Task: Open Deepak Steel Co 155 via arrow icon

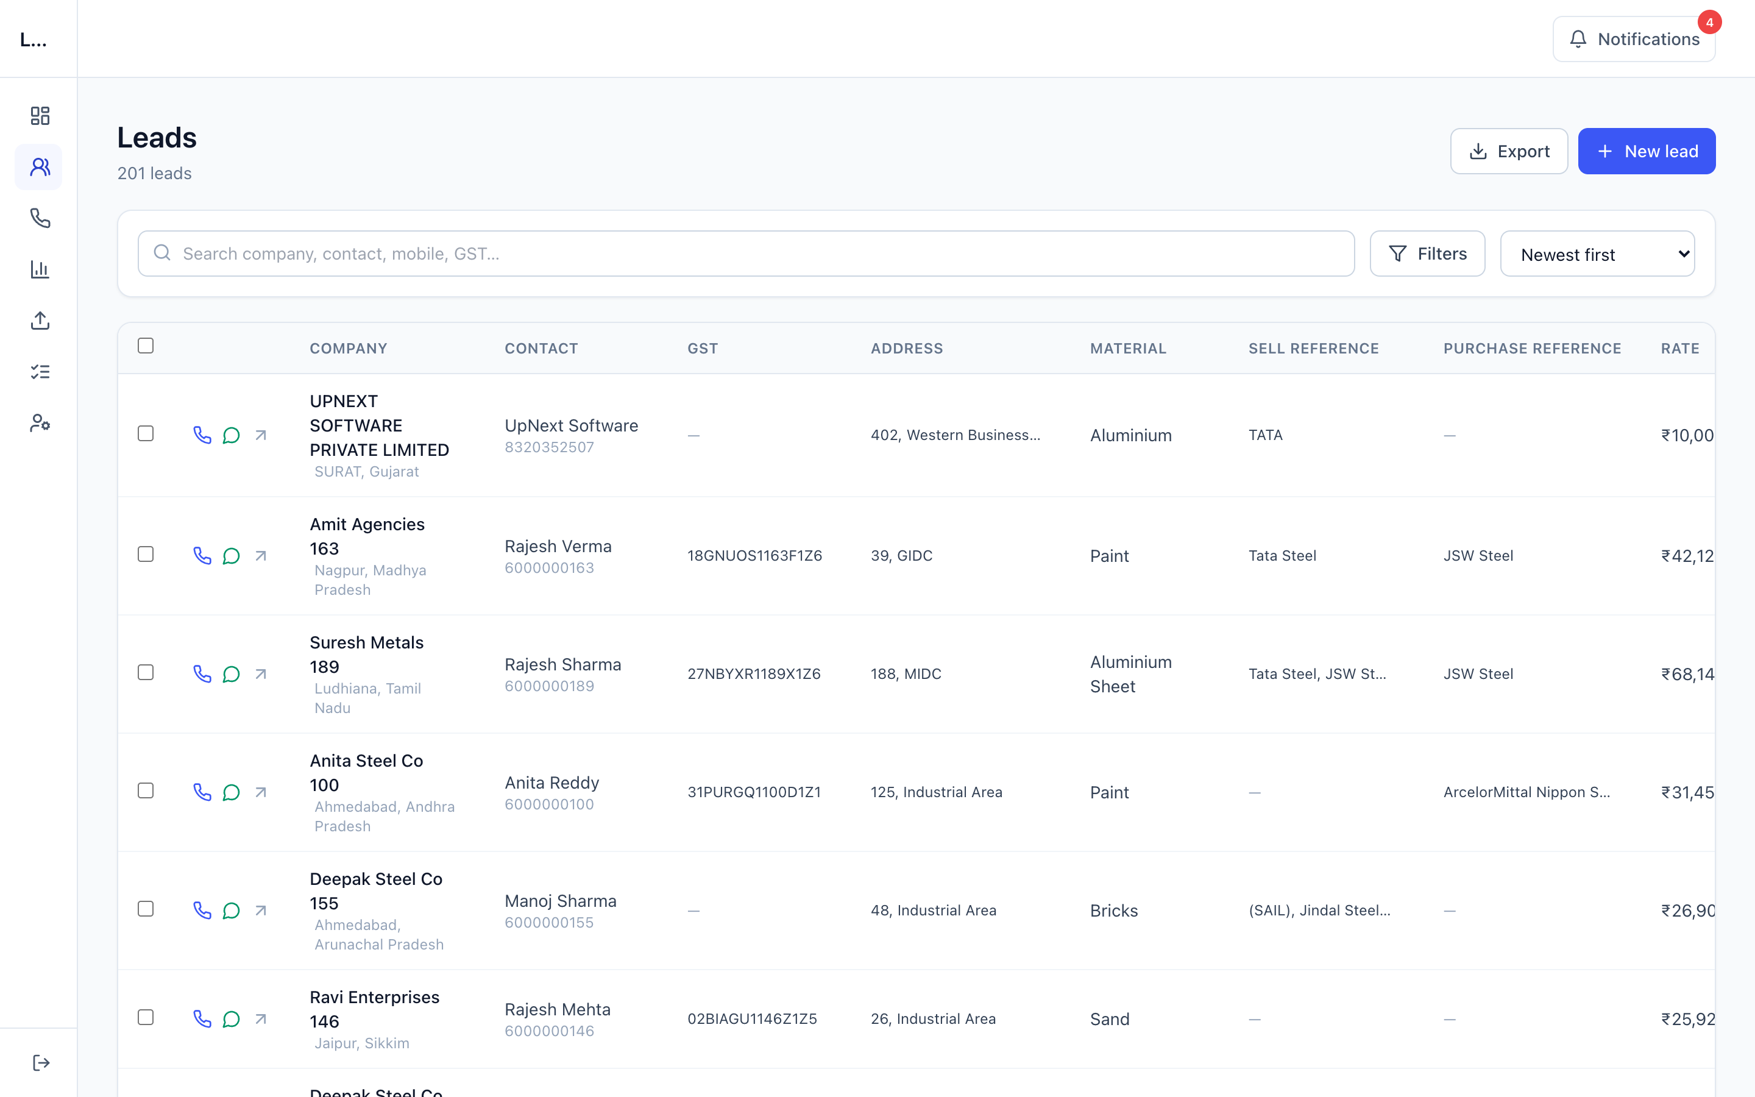Action: tap(261, 910)
